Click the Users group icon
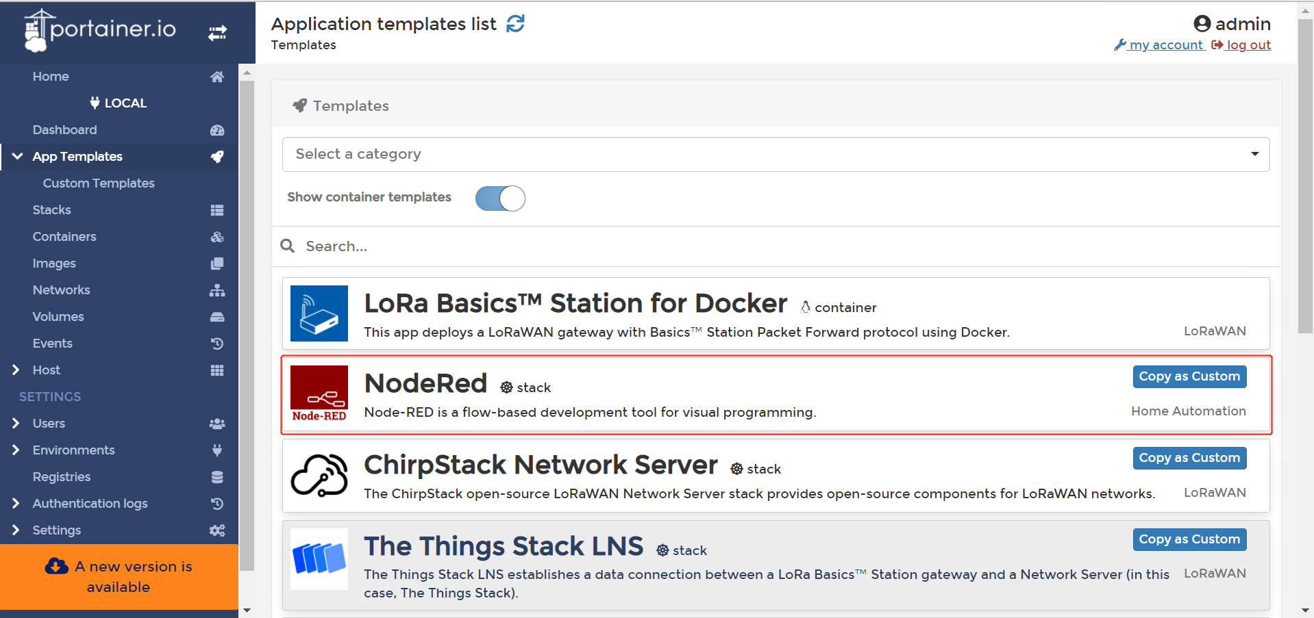This screenshot has height=618, width=1314. pos(217,424)
